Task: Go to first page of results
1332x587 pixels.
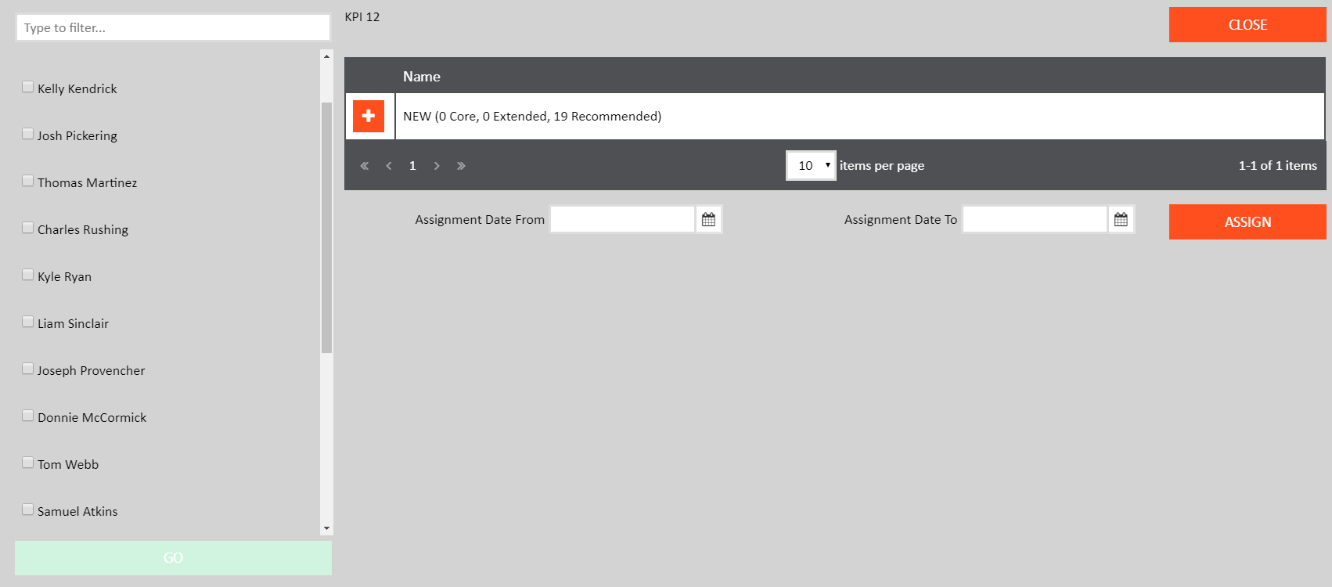Action: click(365, 166)
